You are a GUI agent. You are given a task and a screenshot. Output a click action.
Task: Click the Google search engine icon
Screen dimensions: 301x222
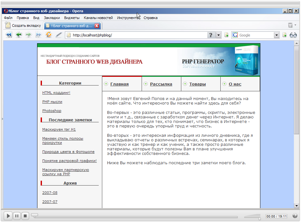235,35
